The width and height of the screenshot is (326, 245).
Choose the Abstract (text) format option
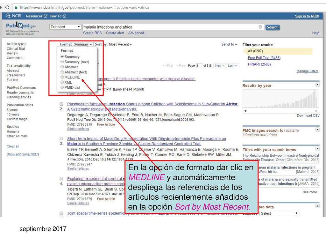point(62,72)
